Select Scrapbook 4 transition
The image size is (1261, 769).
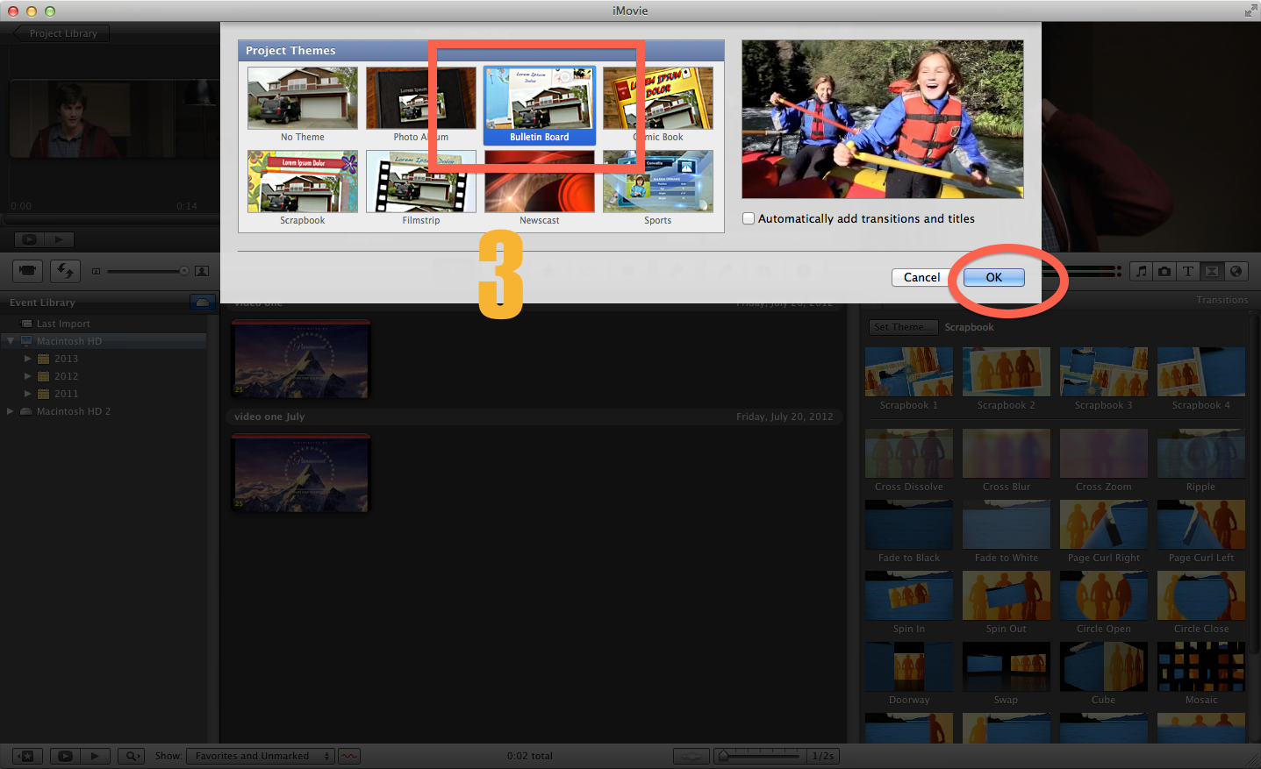1201,372
